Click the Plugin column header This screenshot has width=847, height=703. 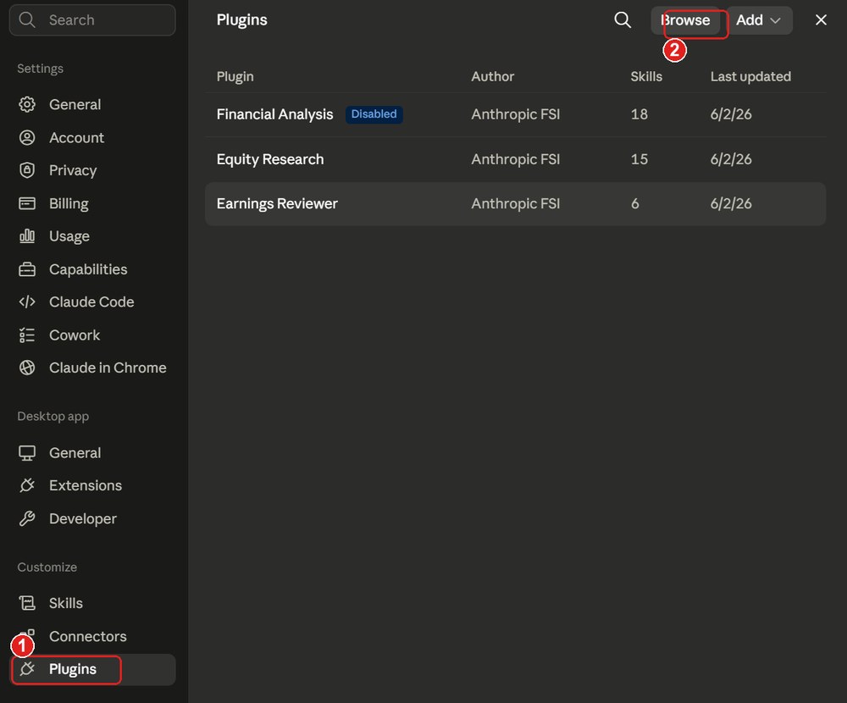coord(235,77)
